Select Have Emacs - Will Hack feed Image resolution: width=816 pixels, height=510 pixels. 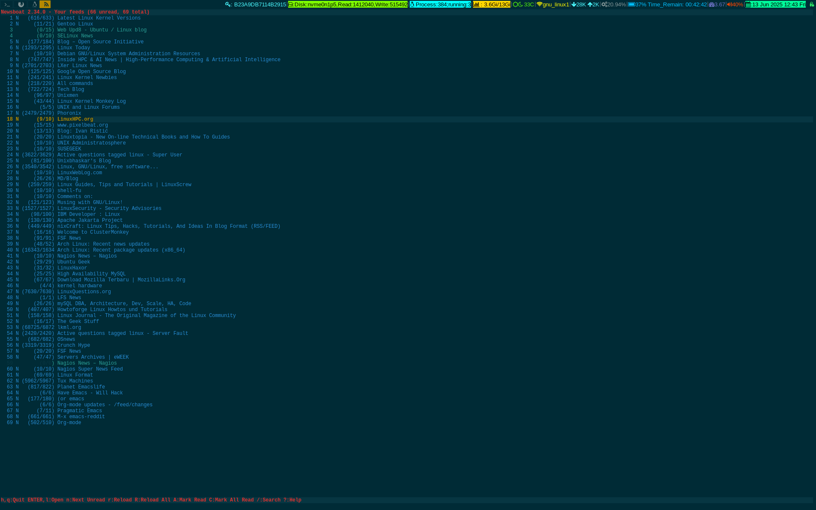coord(90,393)
